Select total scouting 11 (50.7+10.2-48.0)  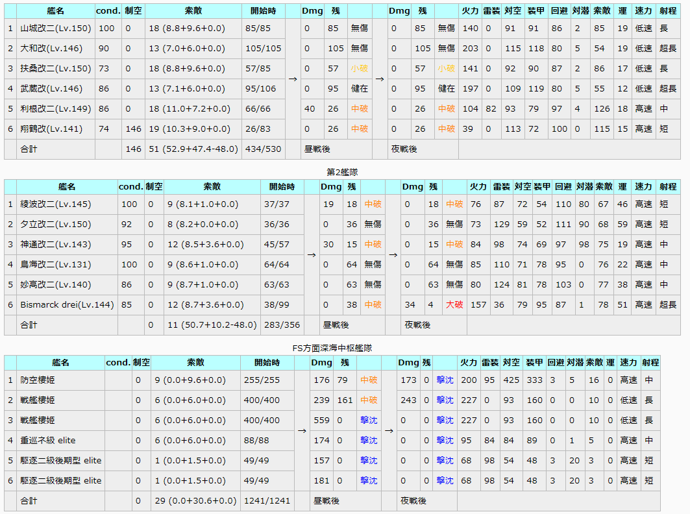pos(212,324)
